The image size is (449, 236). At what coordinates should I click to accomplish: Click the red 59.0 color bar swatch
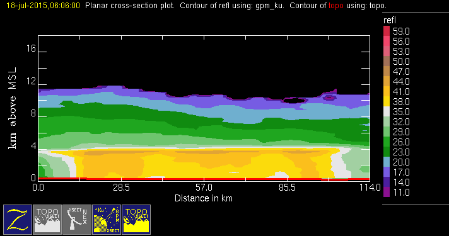pos(387,31)
